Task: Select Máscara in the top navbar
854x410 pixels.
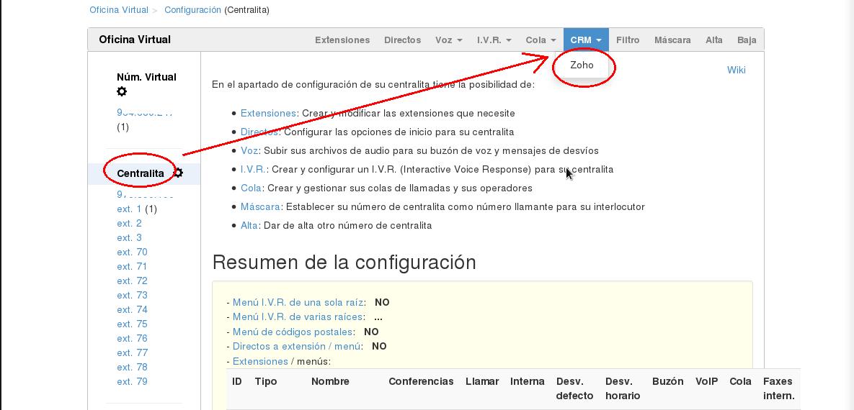Action: 672,40
